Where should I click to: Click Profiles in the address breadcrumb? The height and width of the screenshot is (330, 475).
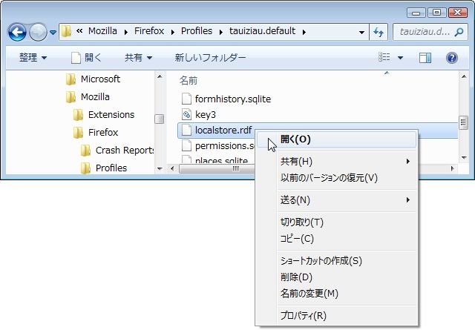click(197, 31)
